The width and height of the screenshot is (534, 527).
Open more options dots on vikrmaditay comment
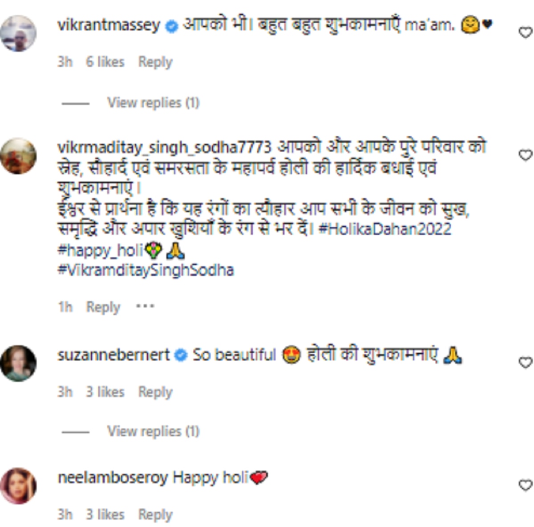coord(145,306)
